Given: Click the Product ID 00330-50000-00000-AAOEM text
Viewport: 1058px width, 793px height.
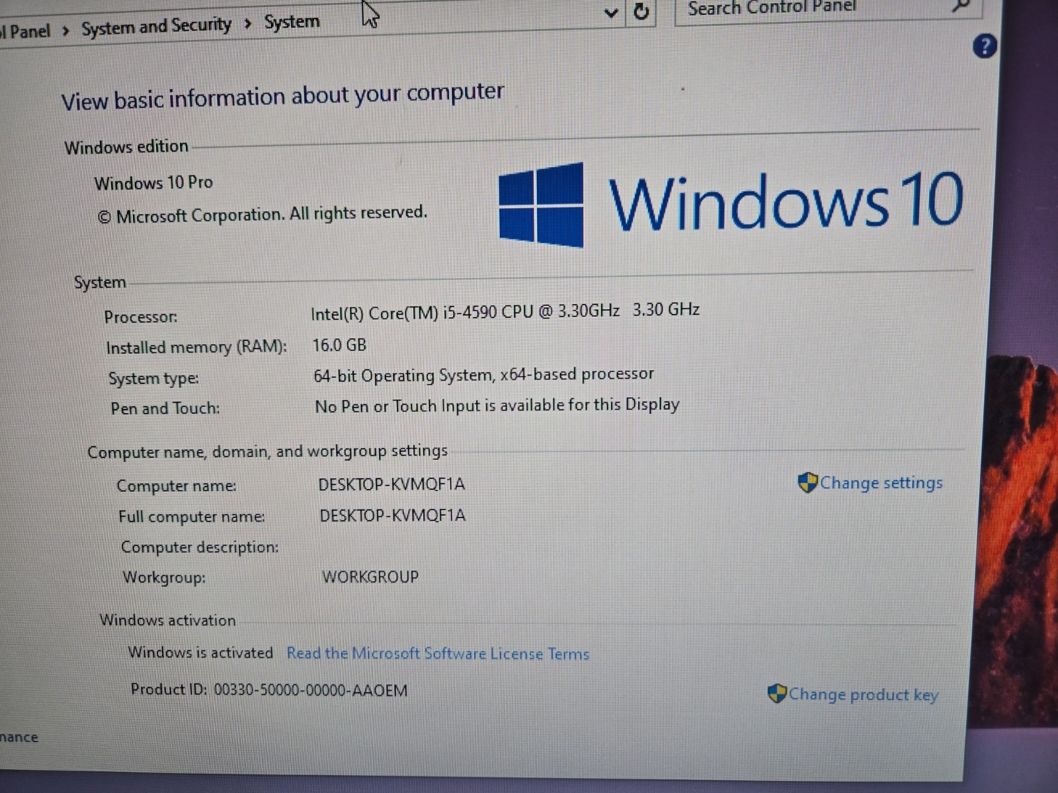Looking at the screenshot, I should pos(268,690).
